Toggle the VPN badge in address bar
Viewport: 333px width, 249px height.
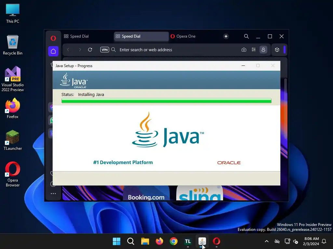click(105, 50)
